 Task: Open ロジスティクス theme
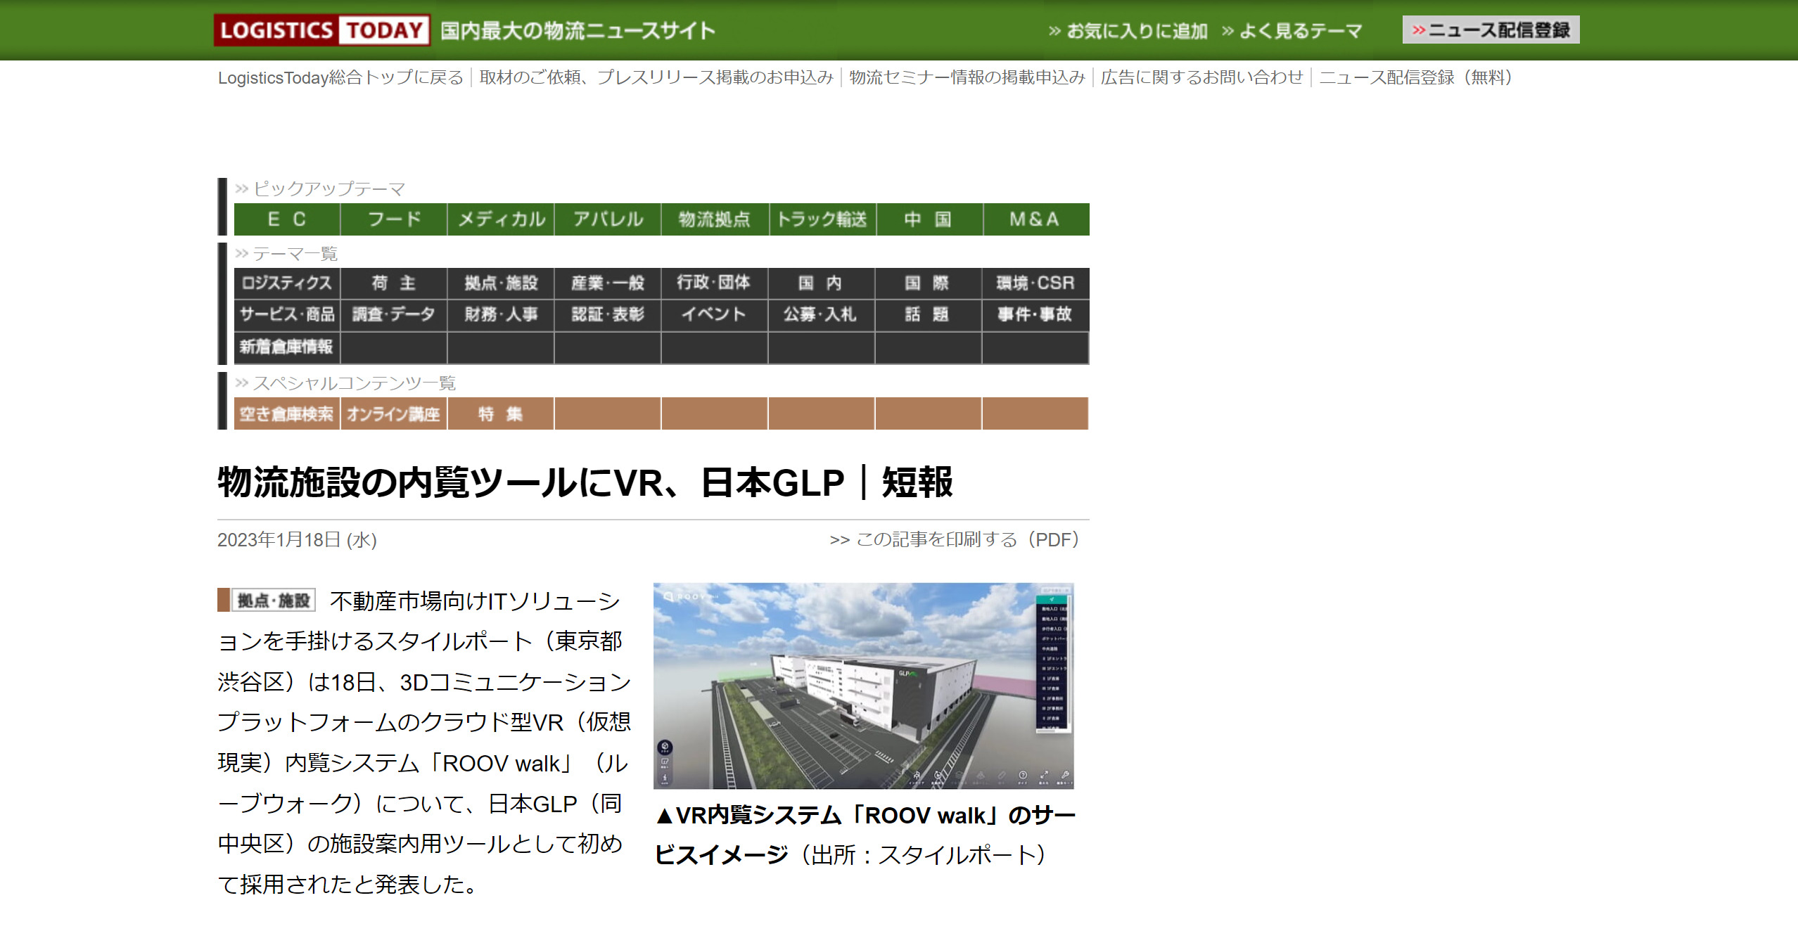pyautogui.click(x=287, y=283)
